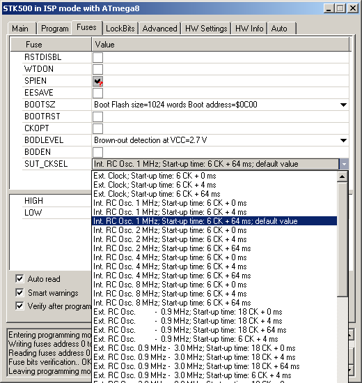This screenshot has width=362, height=383.
Task: Pick Ext. RC 0.9-3.0 MHz 18 CK + 4 ms
Action: click(x=214, y=357)
